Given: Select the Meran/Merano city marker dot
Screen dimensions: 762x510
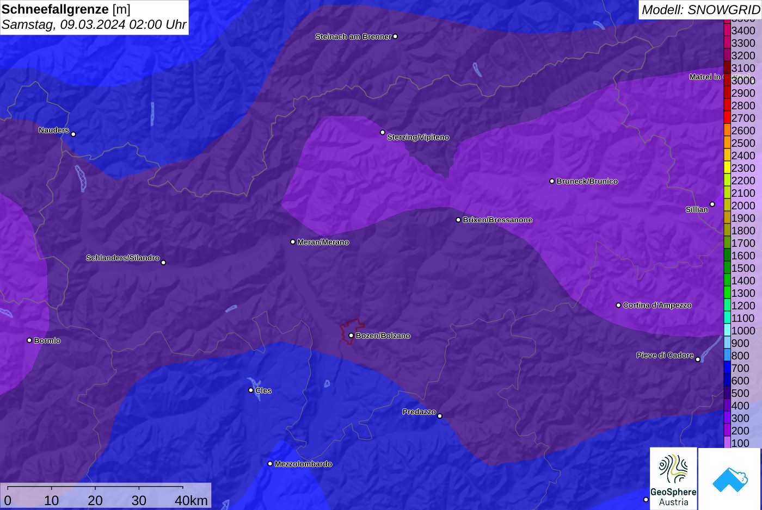Looking at the screenshot, I should pyautogui.click(x=293, y=242).
